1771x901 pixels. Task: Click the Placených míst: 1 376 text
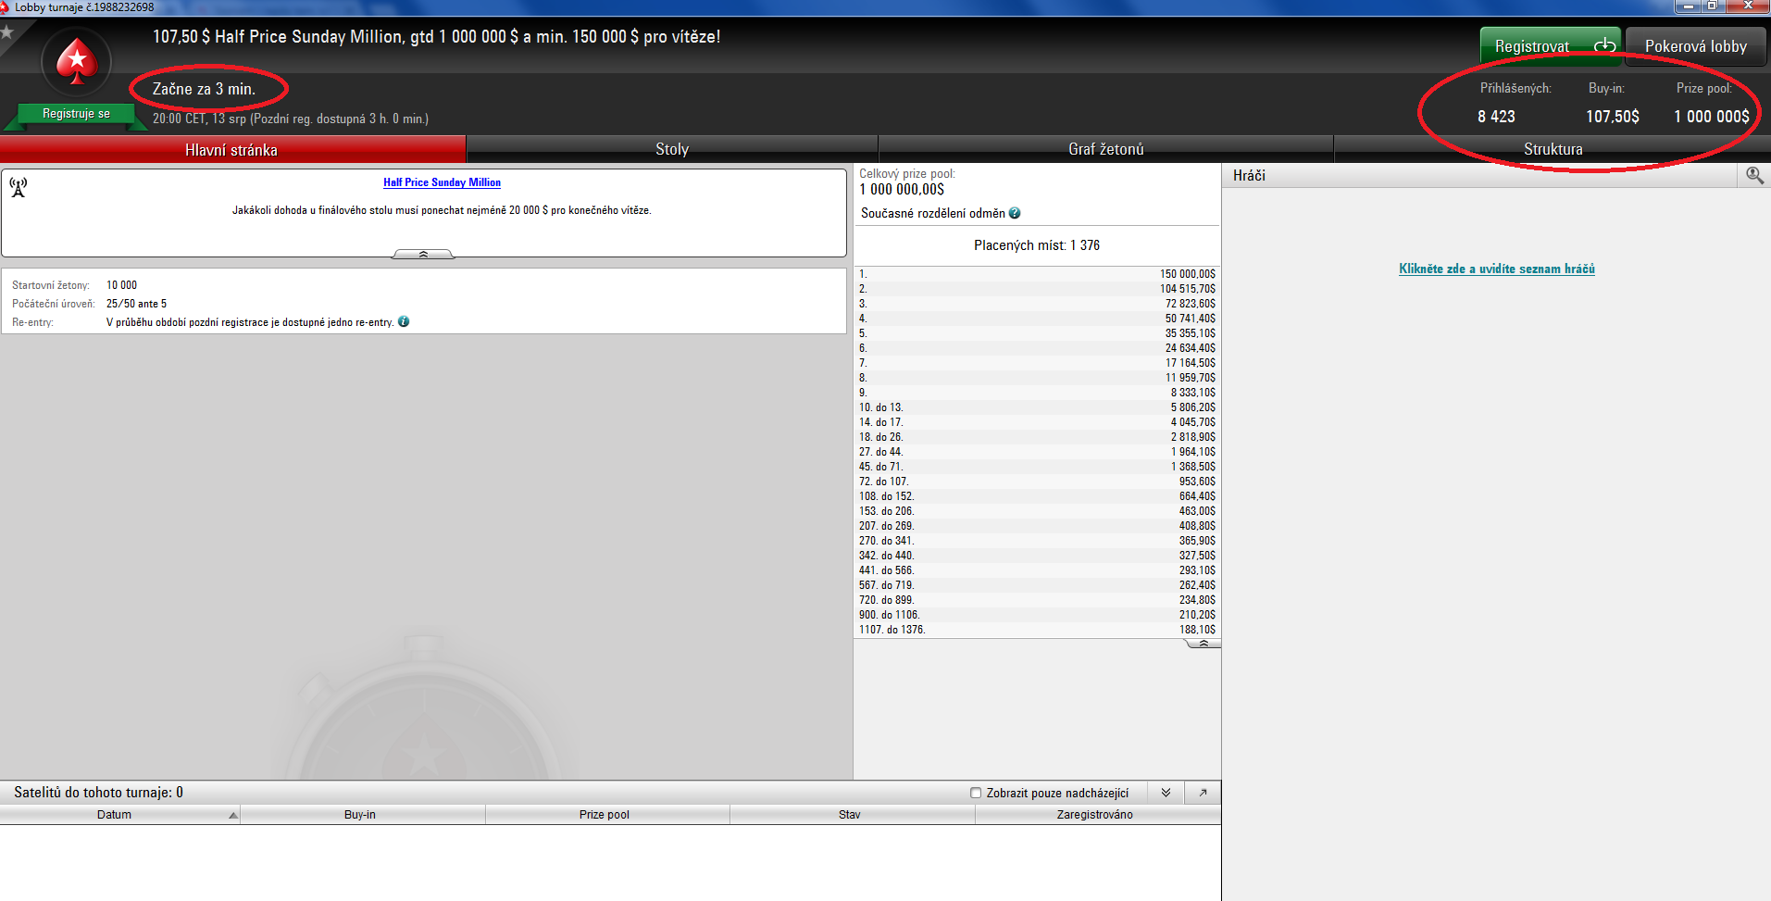1037,245
